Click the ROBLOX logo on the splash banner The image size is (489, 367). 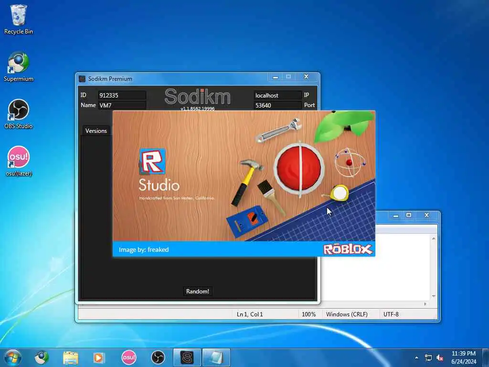tap(348, 249)
